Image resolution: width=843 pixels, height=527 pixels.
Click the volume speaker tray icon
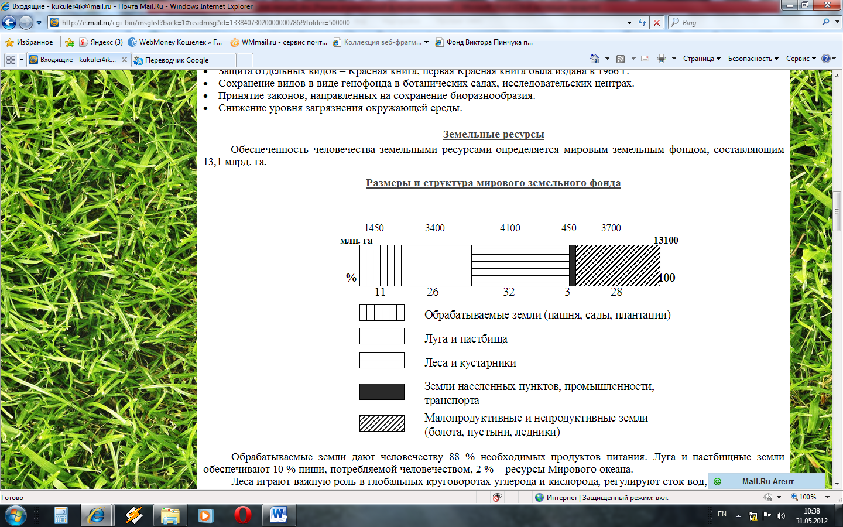pos(780,516)
